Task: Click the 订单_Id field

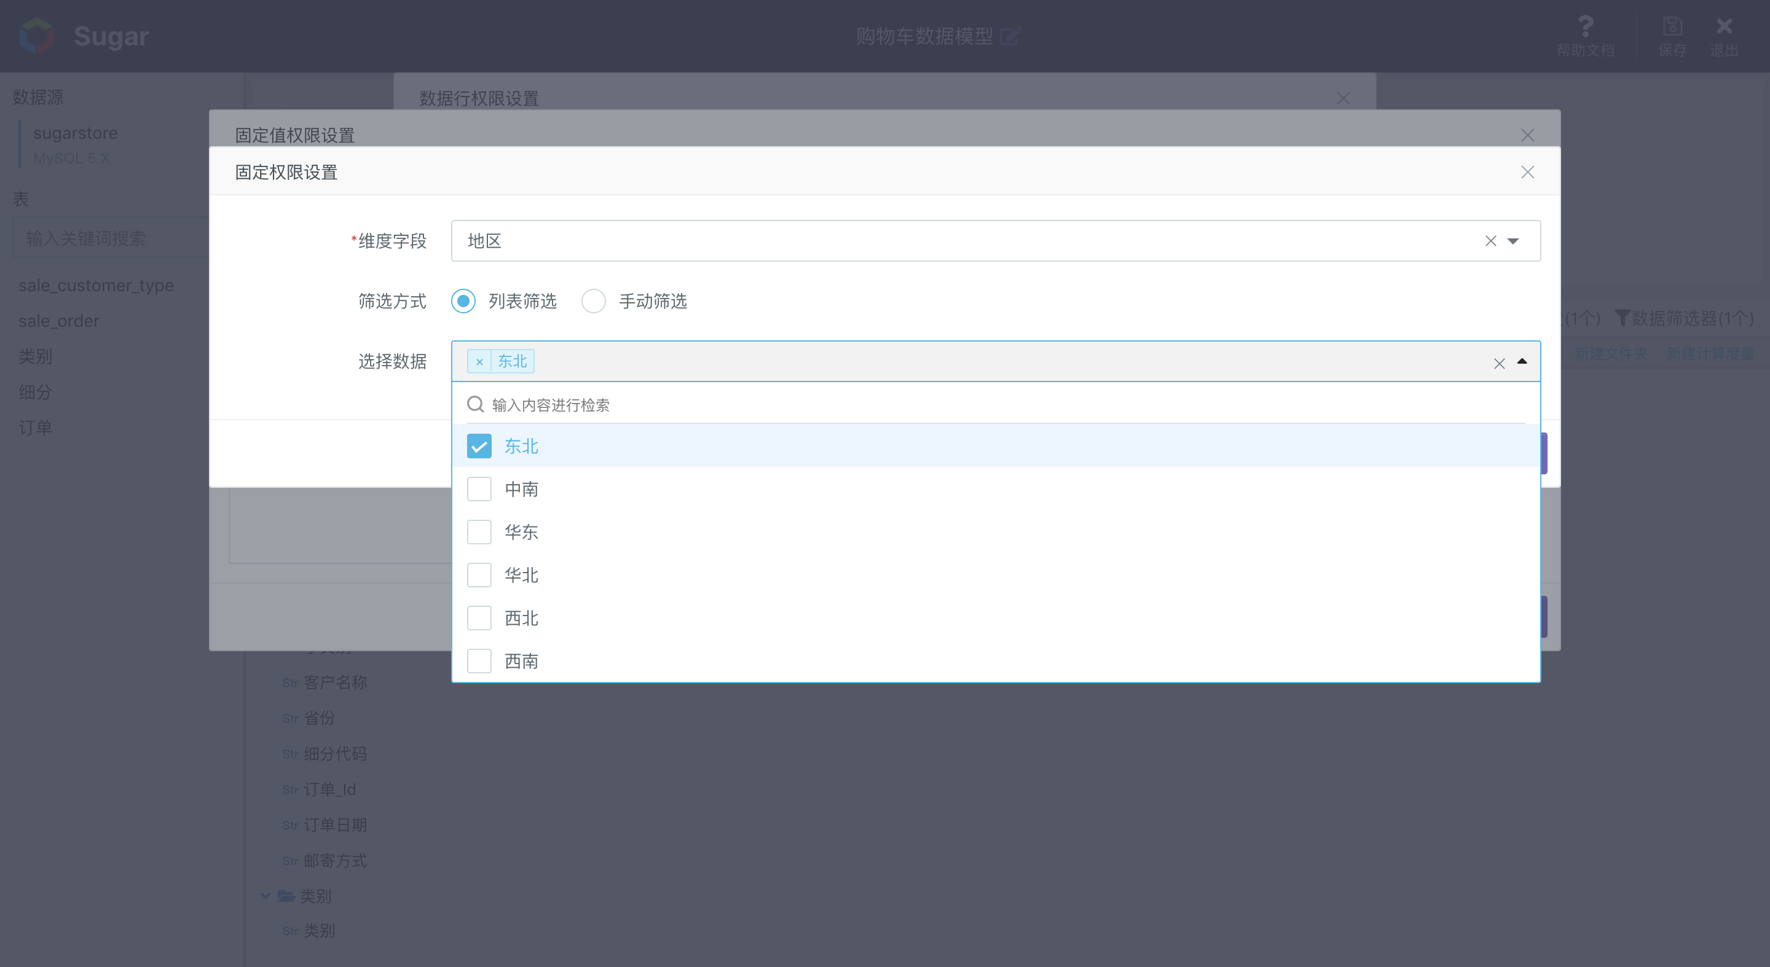Action: (x=330, y=790)
